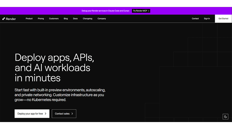The width and height of the screenshot is (232, 129).
Task: Click the arrow on Deploy your app button
Action: tap(46, 114)
